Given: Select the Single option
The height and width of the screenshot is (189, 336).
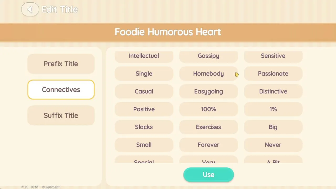Looking at the screenshot, I should pos(144,74).
